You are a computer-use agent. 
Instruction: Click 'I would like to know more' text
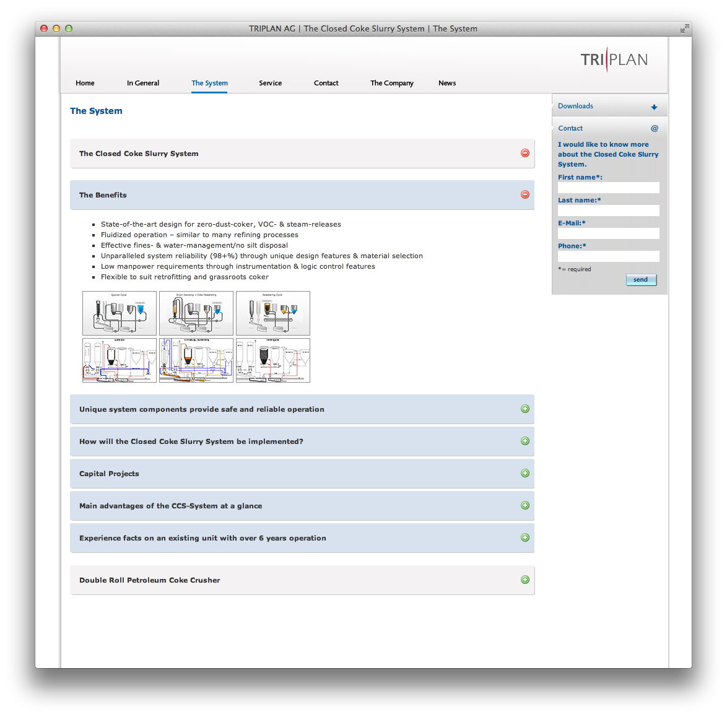click(x=608, y=154)
